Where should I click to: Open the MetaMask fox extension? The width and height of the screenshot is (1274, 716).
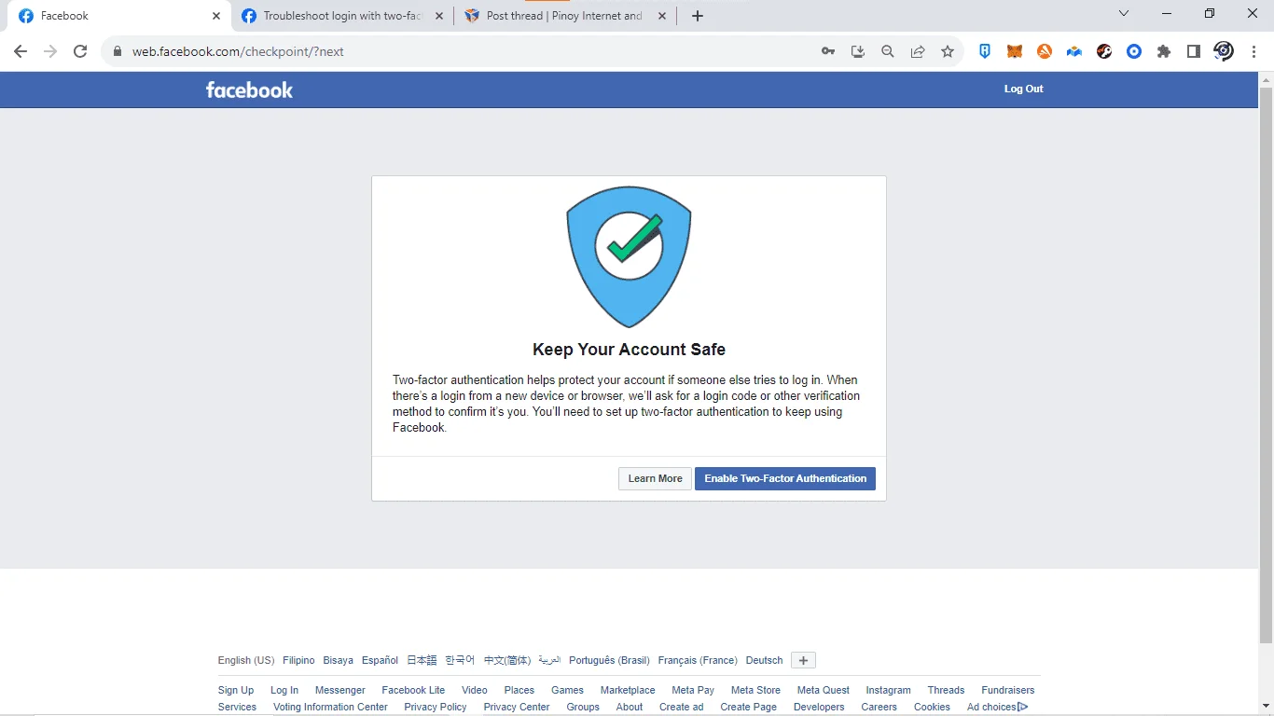pos(1015,51)
